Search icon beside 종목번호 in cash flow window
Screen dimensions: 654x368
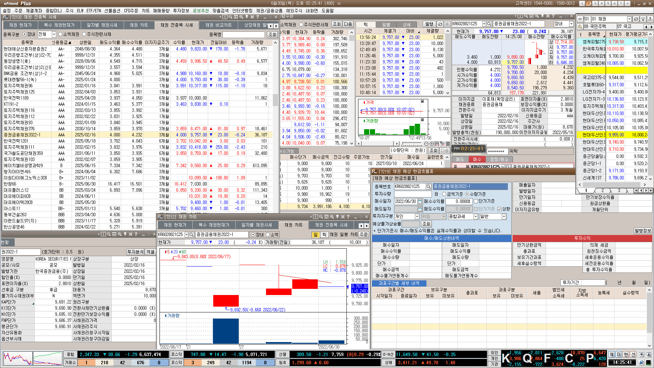click(428, 187)
